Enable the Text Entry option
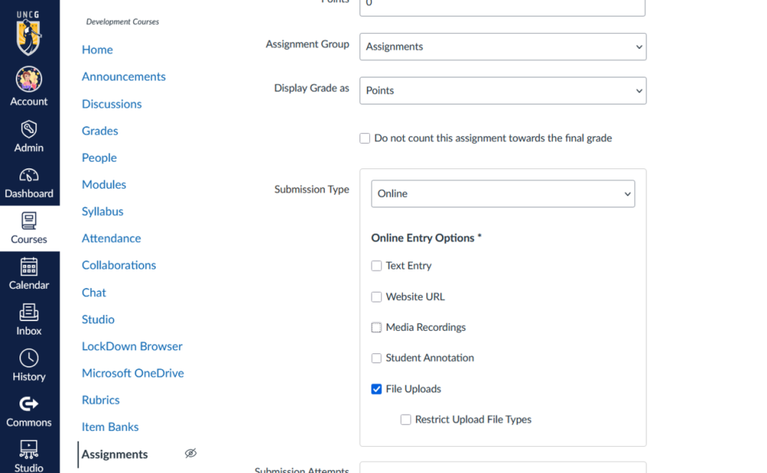The height and width of the screenshot is (473, 767). click(x=376, y=266)
